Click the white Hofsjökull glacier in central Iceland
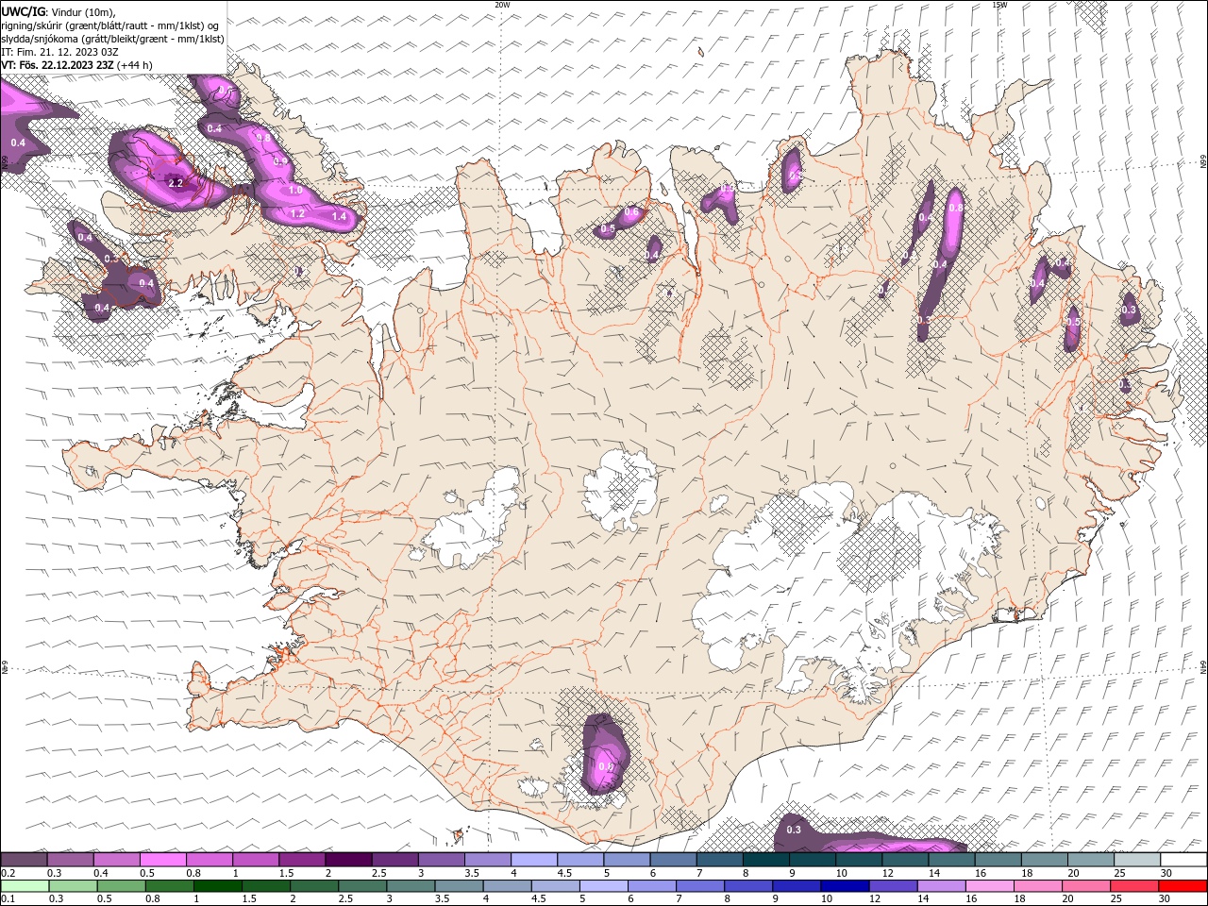1208x906 pixels. pyautogui.click(x=621, y=491)
